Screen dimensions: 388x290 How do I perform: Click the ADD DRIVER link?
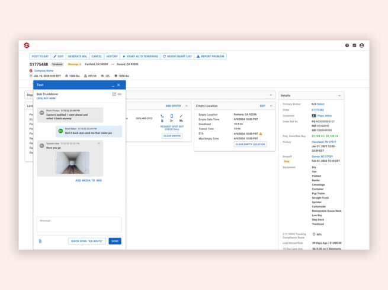click(173, 106)
